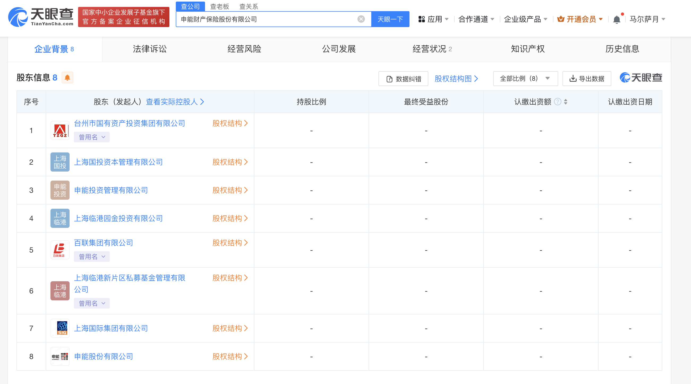
Task: Open the notification bell in the header
Action: tap(616, 19)
